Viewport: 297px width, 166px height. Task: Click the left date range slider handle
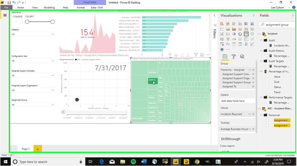[27, 22]
